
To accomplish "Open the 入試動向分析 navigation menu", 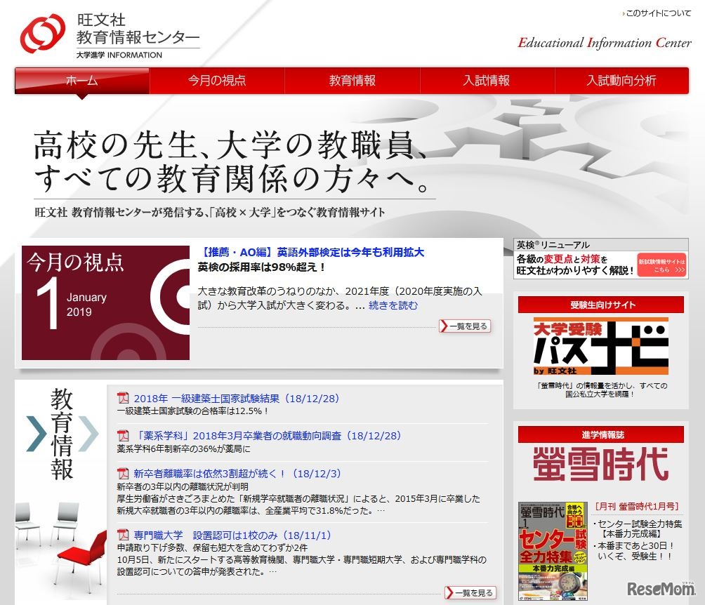I will (x=623, y=81).
